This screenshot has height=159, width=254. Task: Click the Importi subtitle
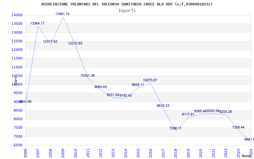click(127, 10)
